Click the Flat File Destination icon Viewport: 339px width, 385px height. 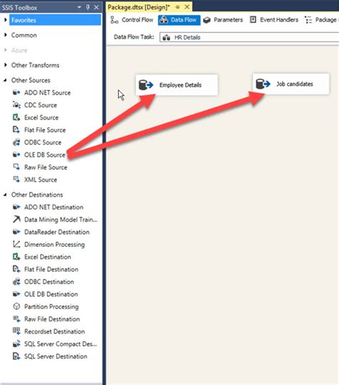pos(16,269)
